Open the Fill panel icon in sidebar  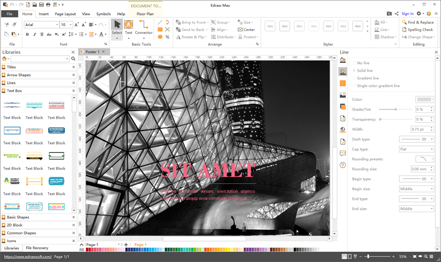pyautogui.click(x=343, y=60)
